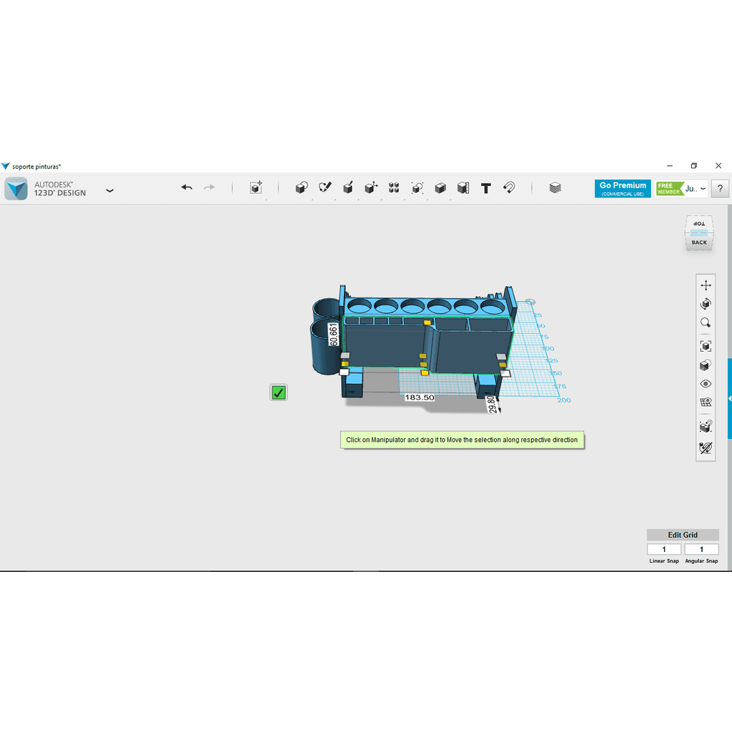Open the Primitives tool menu

click(x=302, y=188)
